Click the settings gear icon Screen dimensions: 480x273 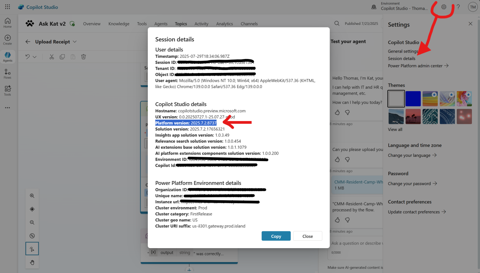pyautogui.click(x=444, y=7)
